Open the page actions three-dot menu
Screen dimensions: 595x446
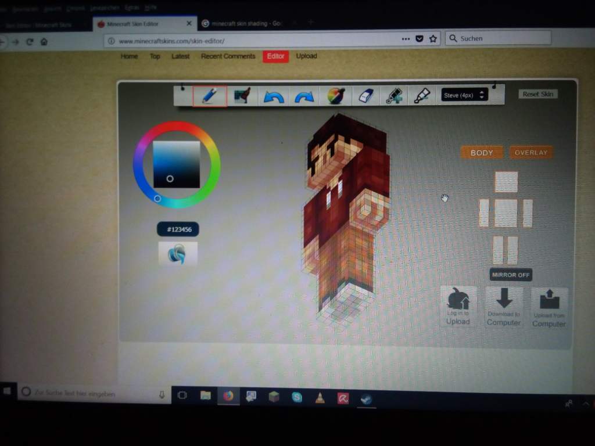[x=406, y=39]
